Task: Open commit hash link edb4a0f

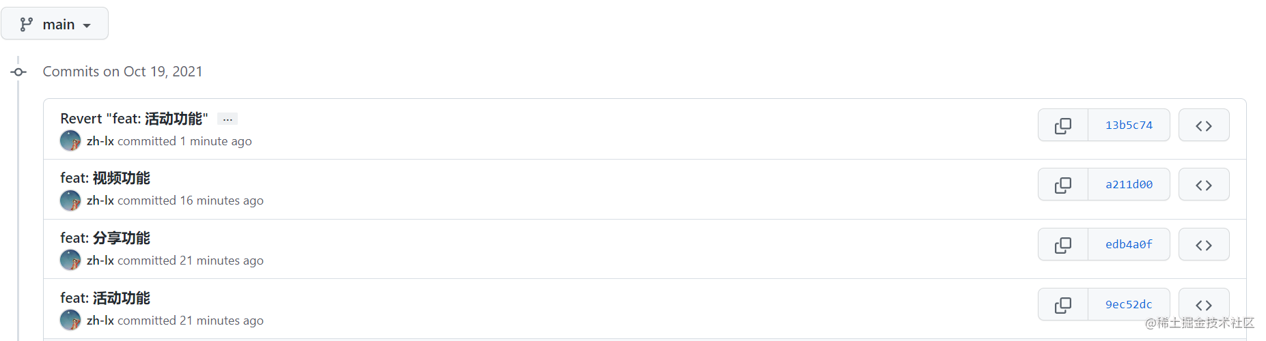Action: click(x=1129, y=245)
